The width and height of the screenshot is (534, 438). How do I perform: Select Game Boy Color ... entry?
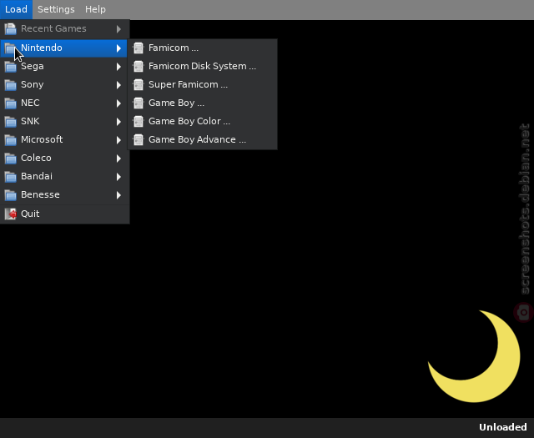[x=202, y=122]
